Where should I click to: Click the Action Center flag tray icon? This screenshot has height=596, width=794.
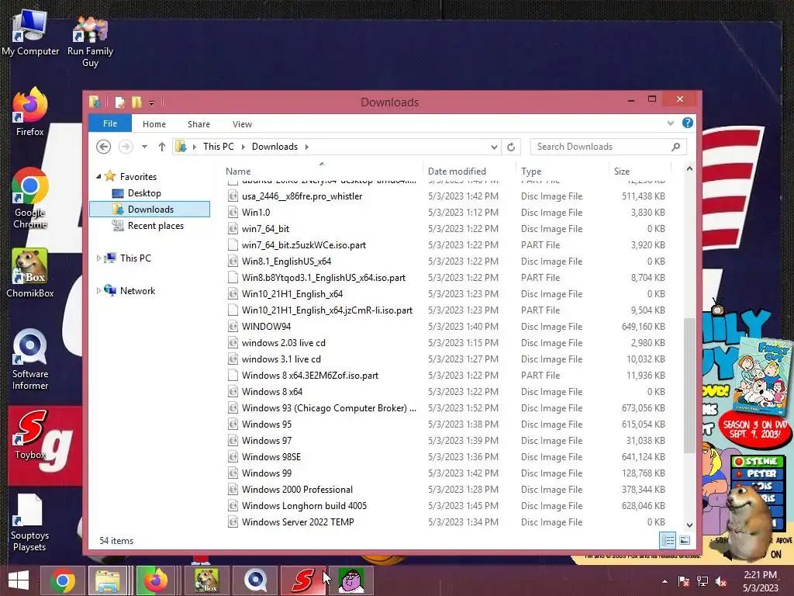pyautogui.click(x=684, y=581)
